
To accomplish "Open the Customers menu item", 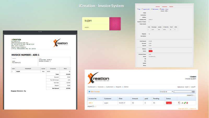I will point(109,87).
